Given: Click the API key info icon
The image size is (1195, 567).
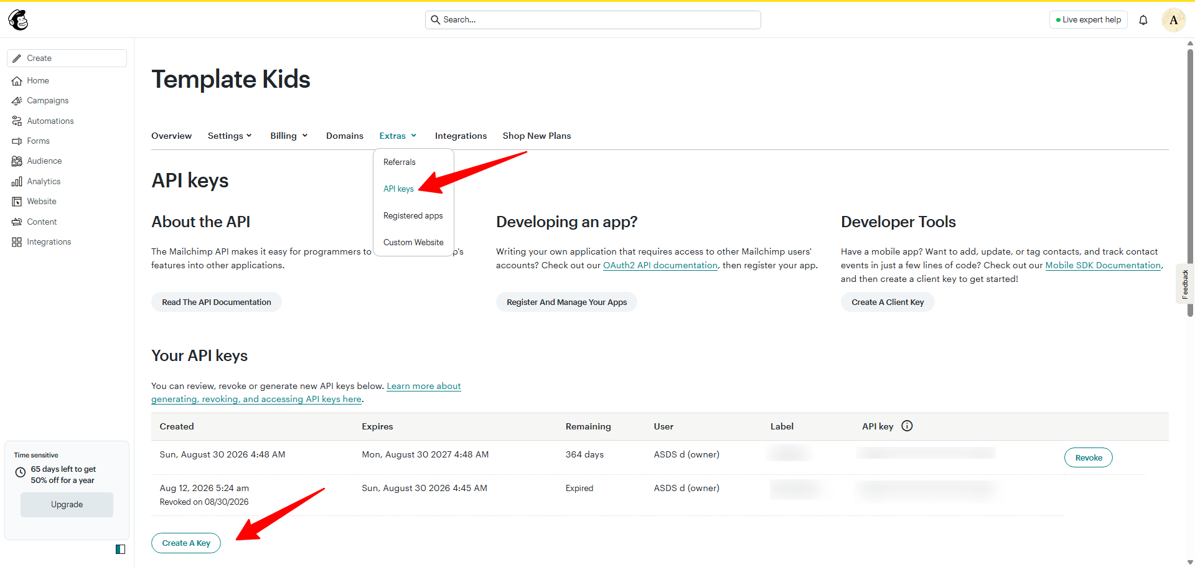Looking at the screenshot, I should [x=907, y=426].
